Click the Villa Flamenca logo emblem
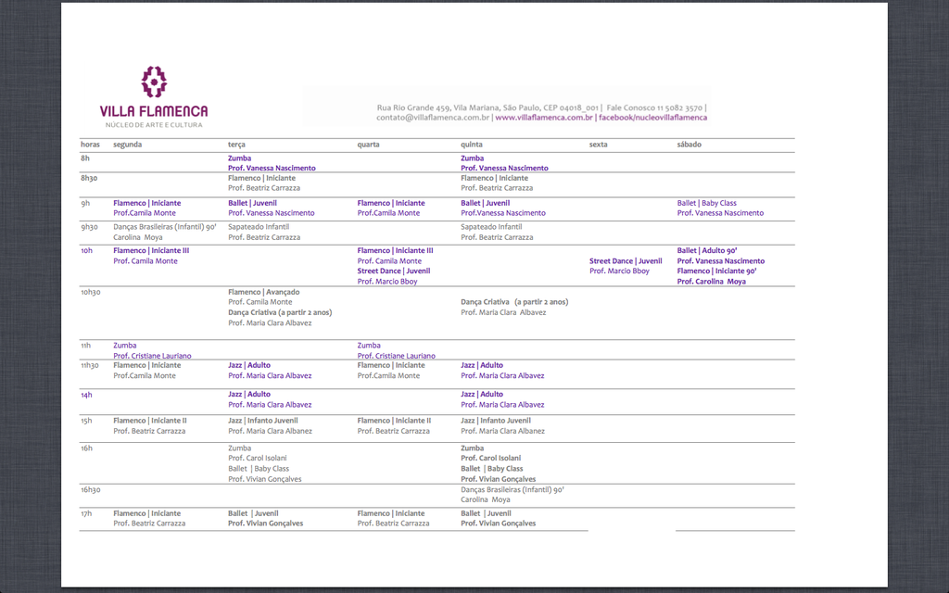949x593 pixels. [x=154, y=82]
